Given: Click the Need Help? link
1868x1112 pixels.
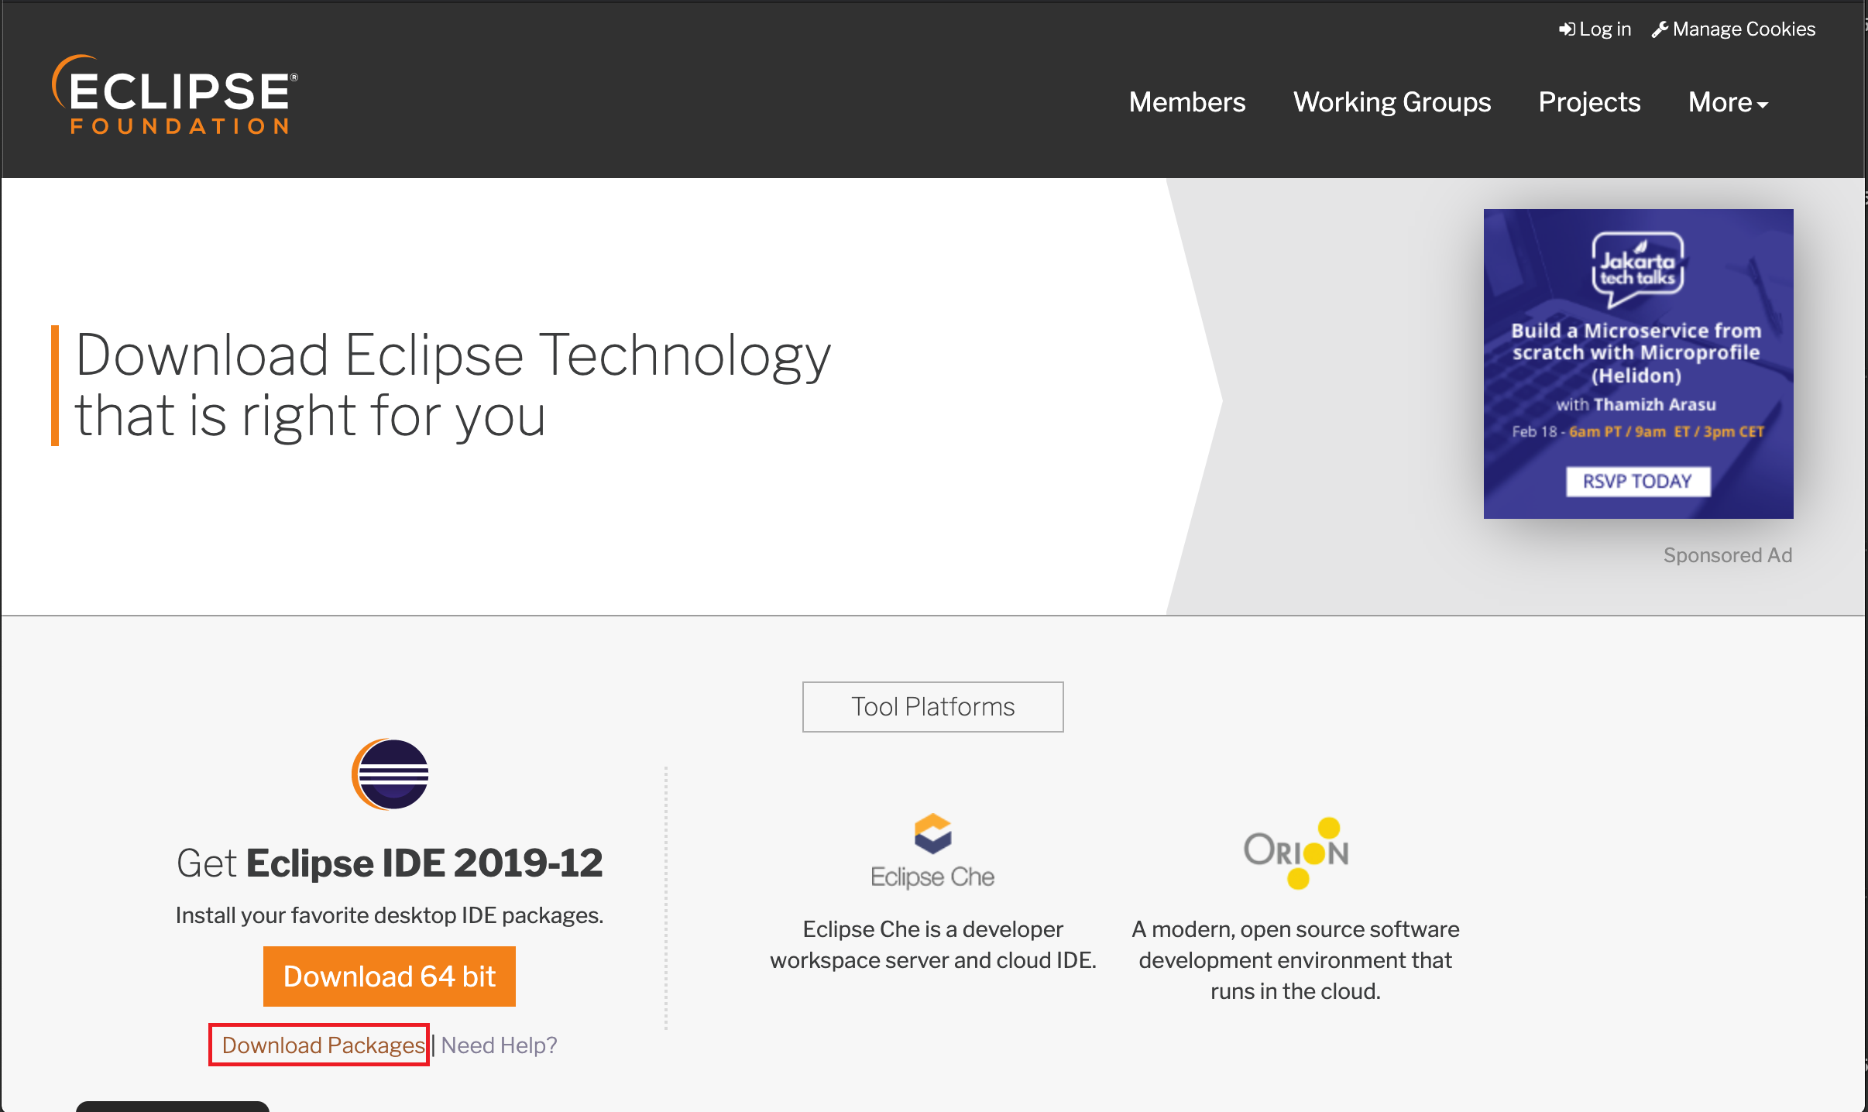Looking at the screenshot, I should [x=499, y=1045].
